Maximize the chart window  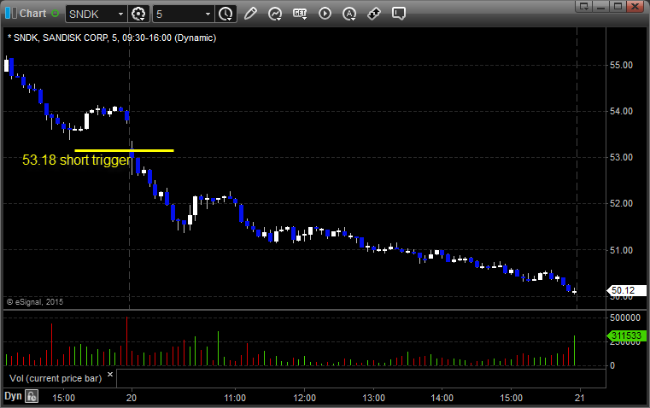tap(618, 6)
